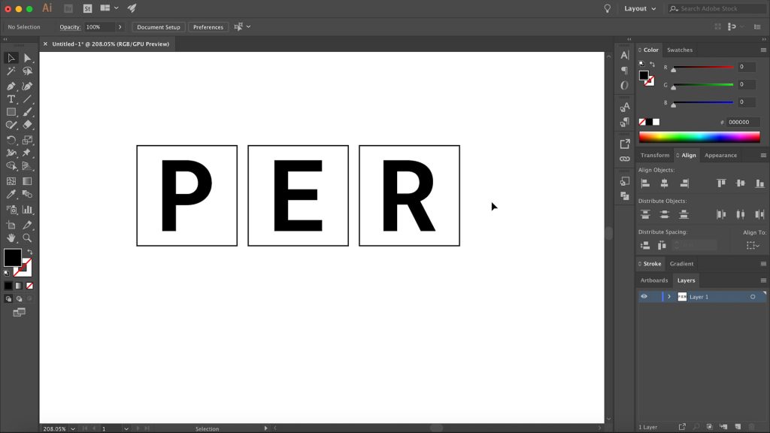Enable Draw Normal mode
Image resolution: width=770 pixels, height=433 pixels.
[8, 298]
